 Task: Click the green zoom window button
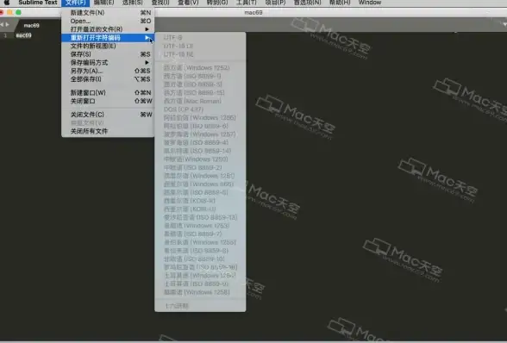point(18,13)
